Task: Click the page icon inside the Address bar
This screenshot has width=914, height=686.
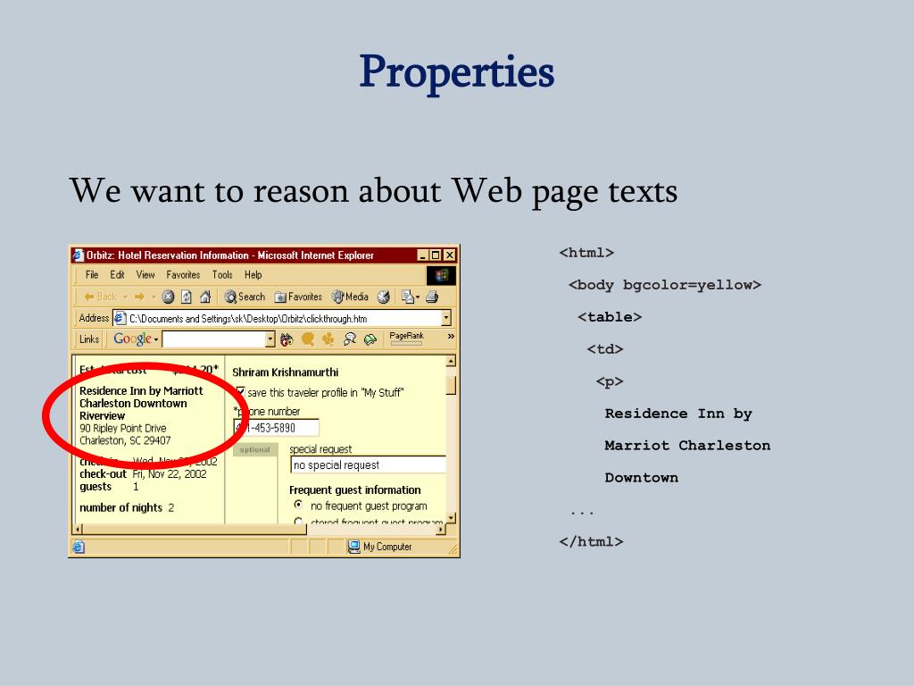Action: (x=120, y=318)
